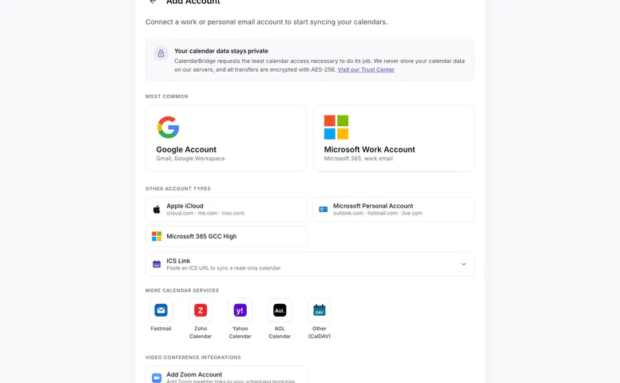Click the lock privacy icon
Screen dimensions: 620x383
point(161,53)
